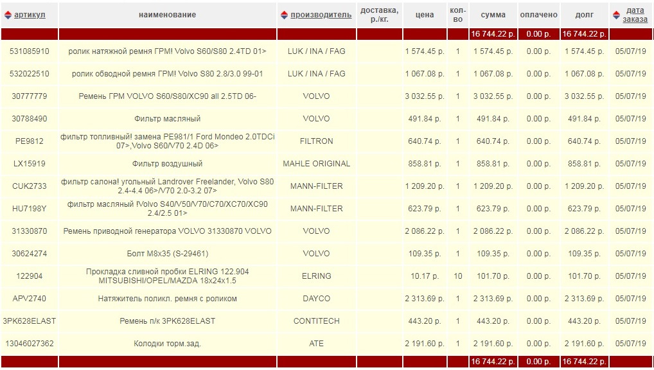Select article code HU7198Y
654x370 pixels.
[30, 209]
